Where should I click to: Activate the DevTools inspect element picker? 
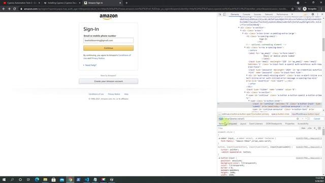[x=220, y=14]
